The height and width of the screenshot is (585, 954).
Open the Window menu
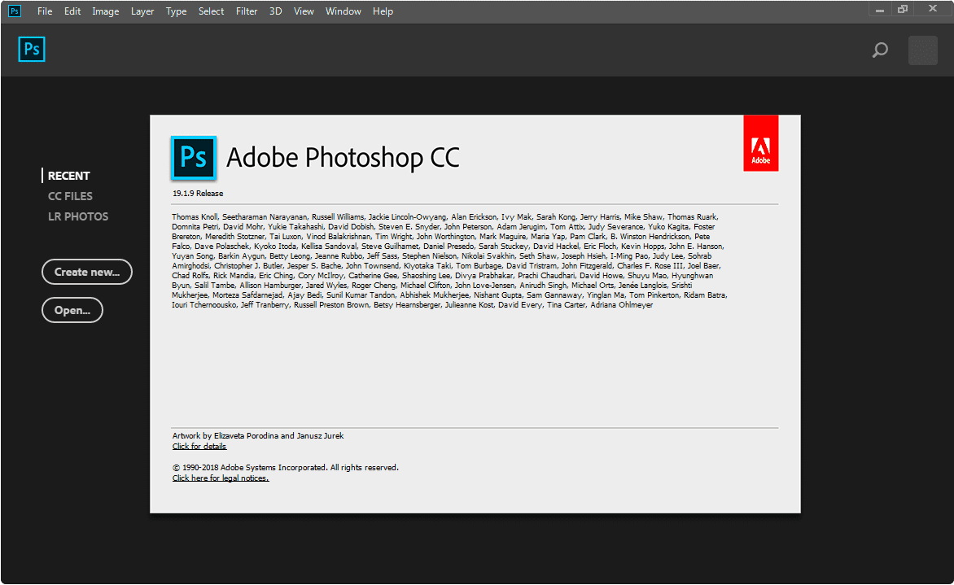[x=344, y=11]
